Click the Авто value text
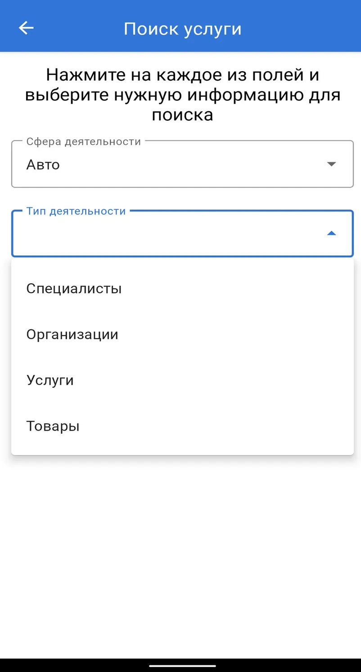Image resolution: width=361 pixels, height=672 pixels. click(x=43, y=164)
